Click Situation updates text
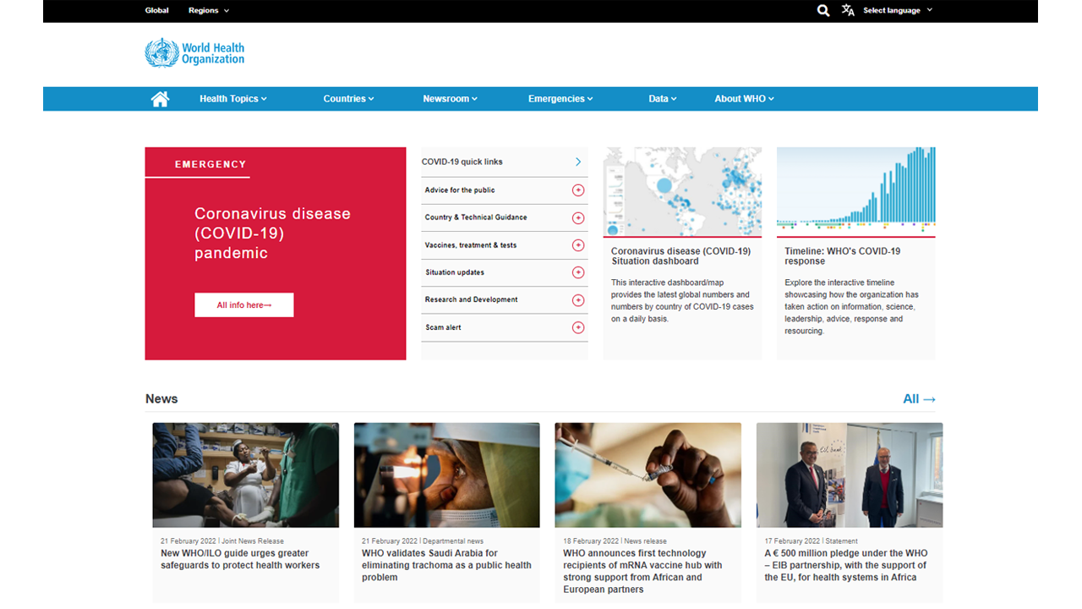Image resolution: width=1082 pixels, height=609 pixels. click(455, 272)
